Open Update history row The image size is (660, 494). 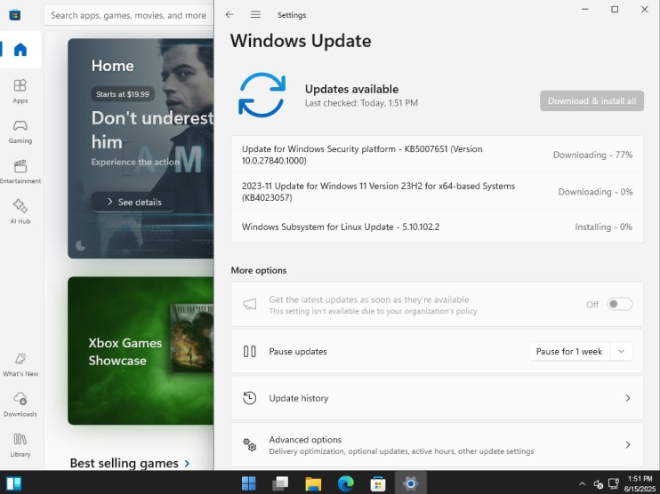[437, 398]
